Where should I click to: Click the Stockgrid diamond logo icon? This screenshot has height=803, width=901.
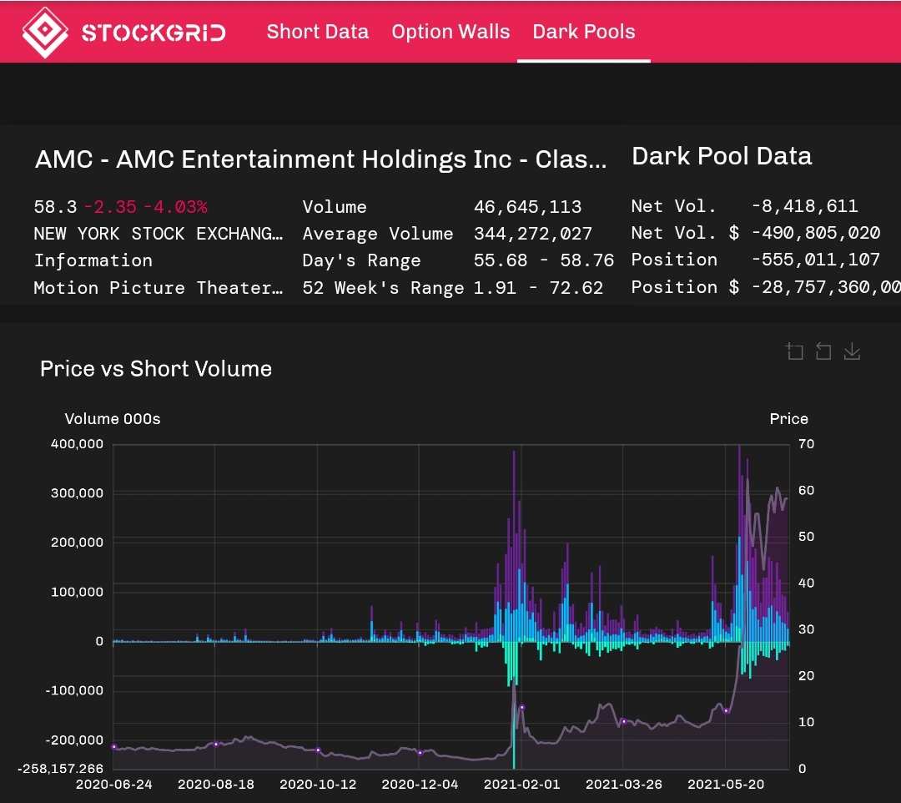click(x=45, y=33)
